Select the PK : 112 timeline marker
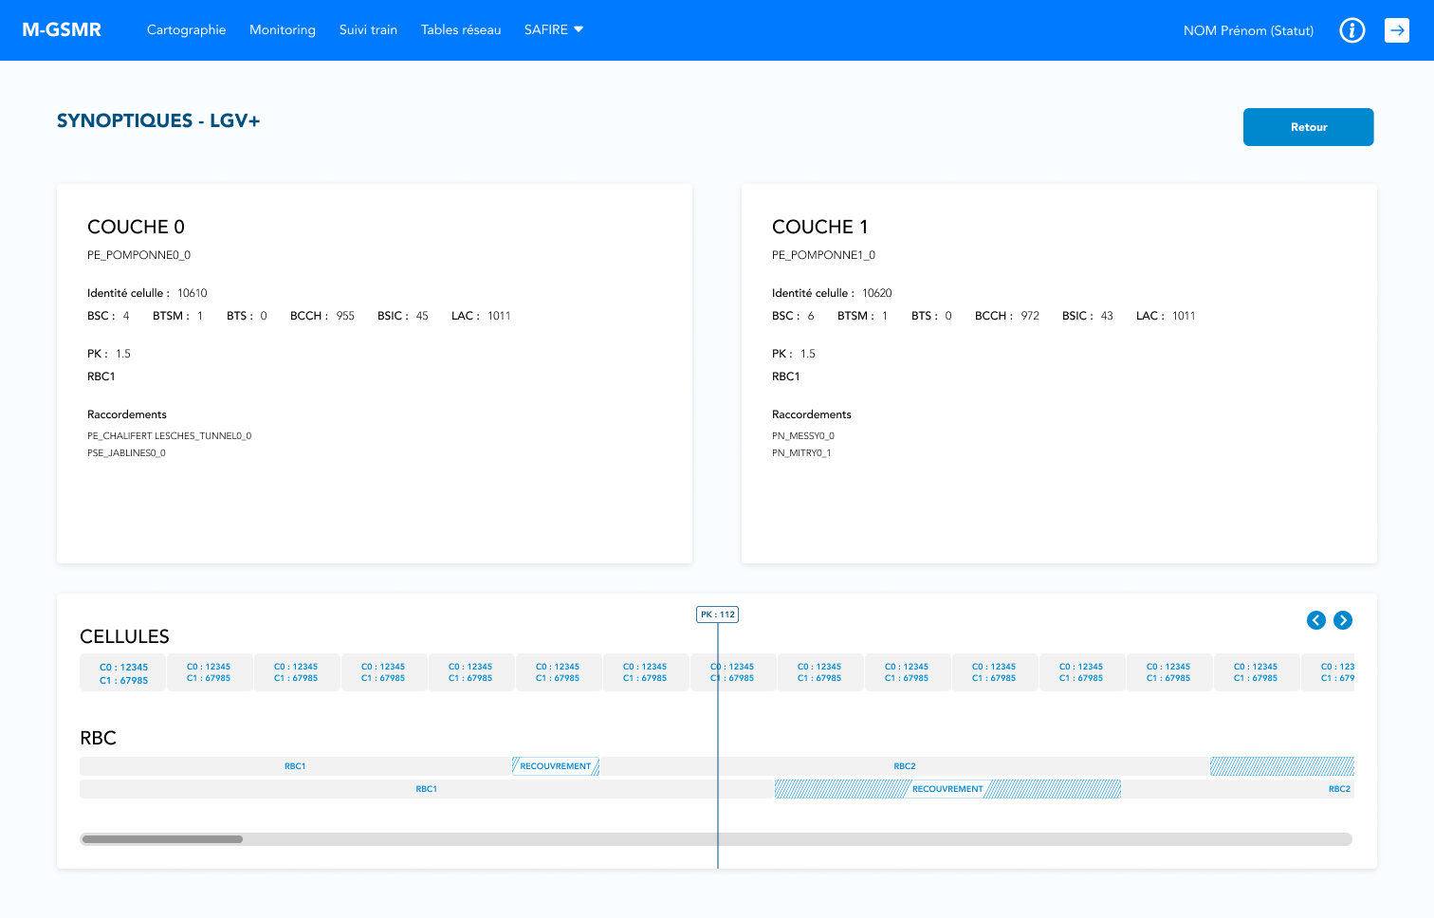Screen dimensions: 1434x918 point(717,615)
